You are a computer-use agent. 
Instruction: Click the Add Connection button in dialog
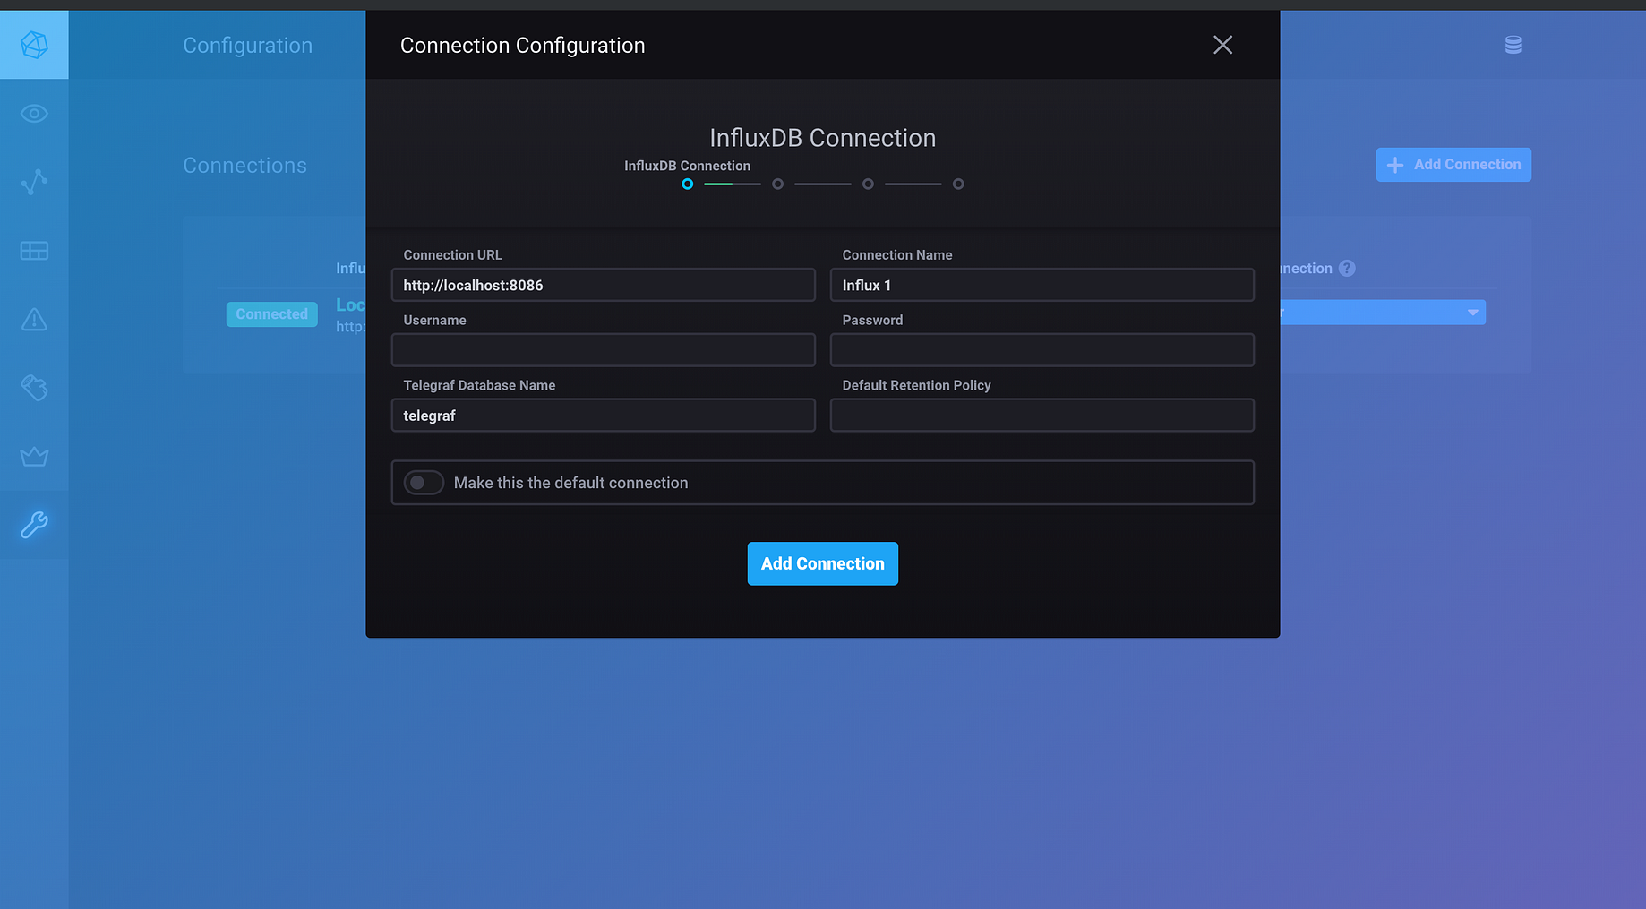(x=823, y=563)
